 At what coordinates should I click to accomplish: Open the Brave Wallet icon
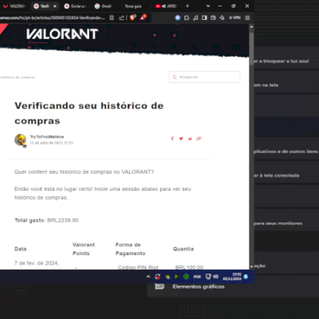[213, 18]
